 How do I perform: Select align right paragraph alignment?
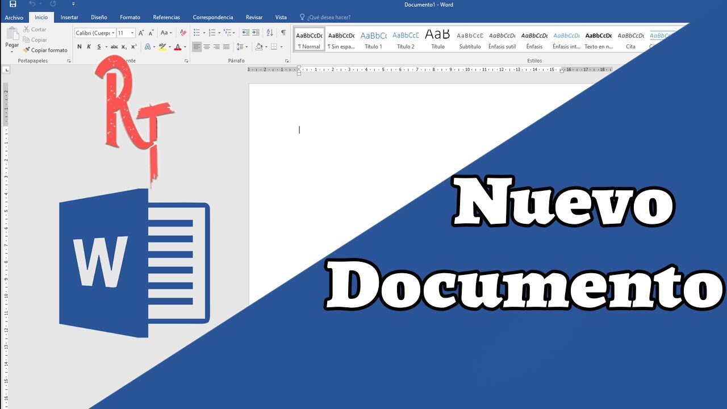point(216,47)
